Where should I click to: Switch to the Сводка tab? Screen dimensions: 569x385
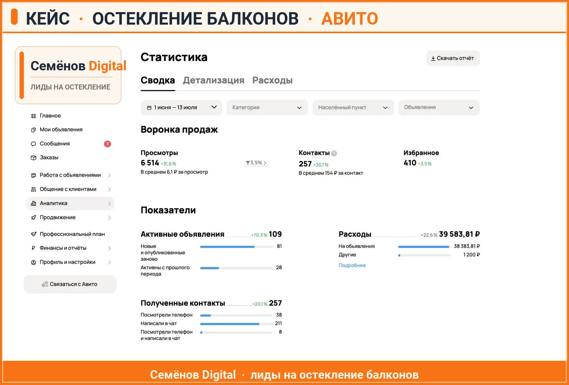[x=158, y=81]
